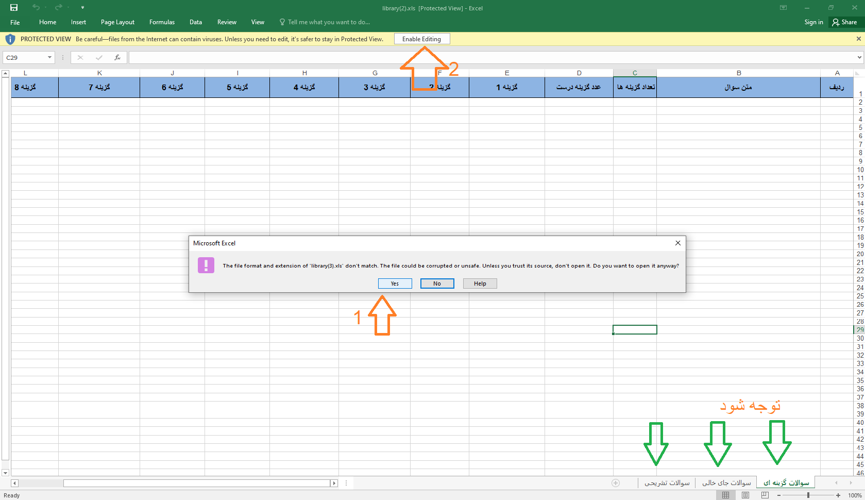
Task: Open Customize Quick Access Toolbar arrow
Action: (82, 7)
